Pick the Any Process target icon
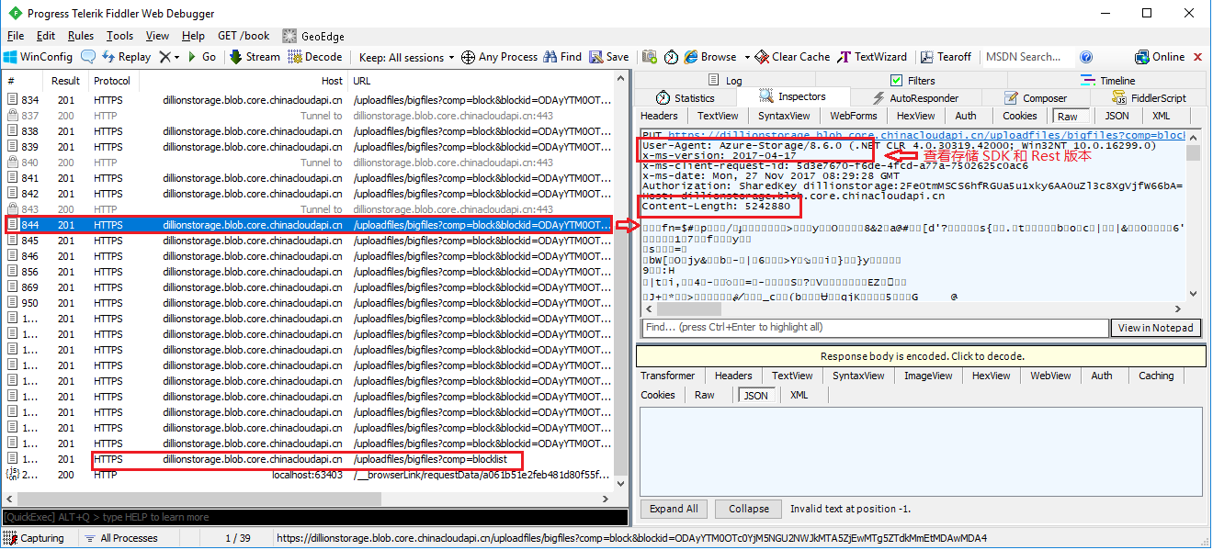Image resolution: width=1213 pixels, height=550 pixels. pos(468,57)
